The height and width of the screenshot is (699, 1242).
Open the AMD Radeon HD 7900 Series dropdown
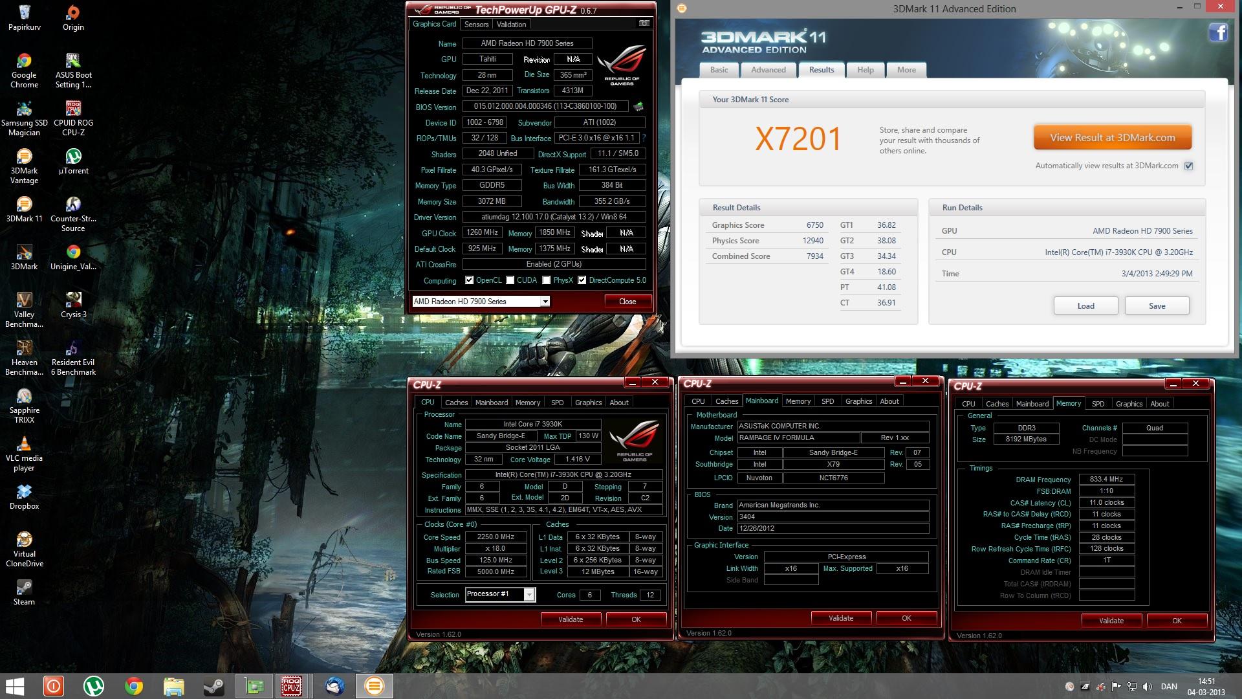pos(545,302)
